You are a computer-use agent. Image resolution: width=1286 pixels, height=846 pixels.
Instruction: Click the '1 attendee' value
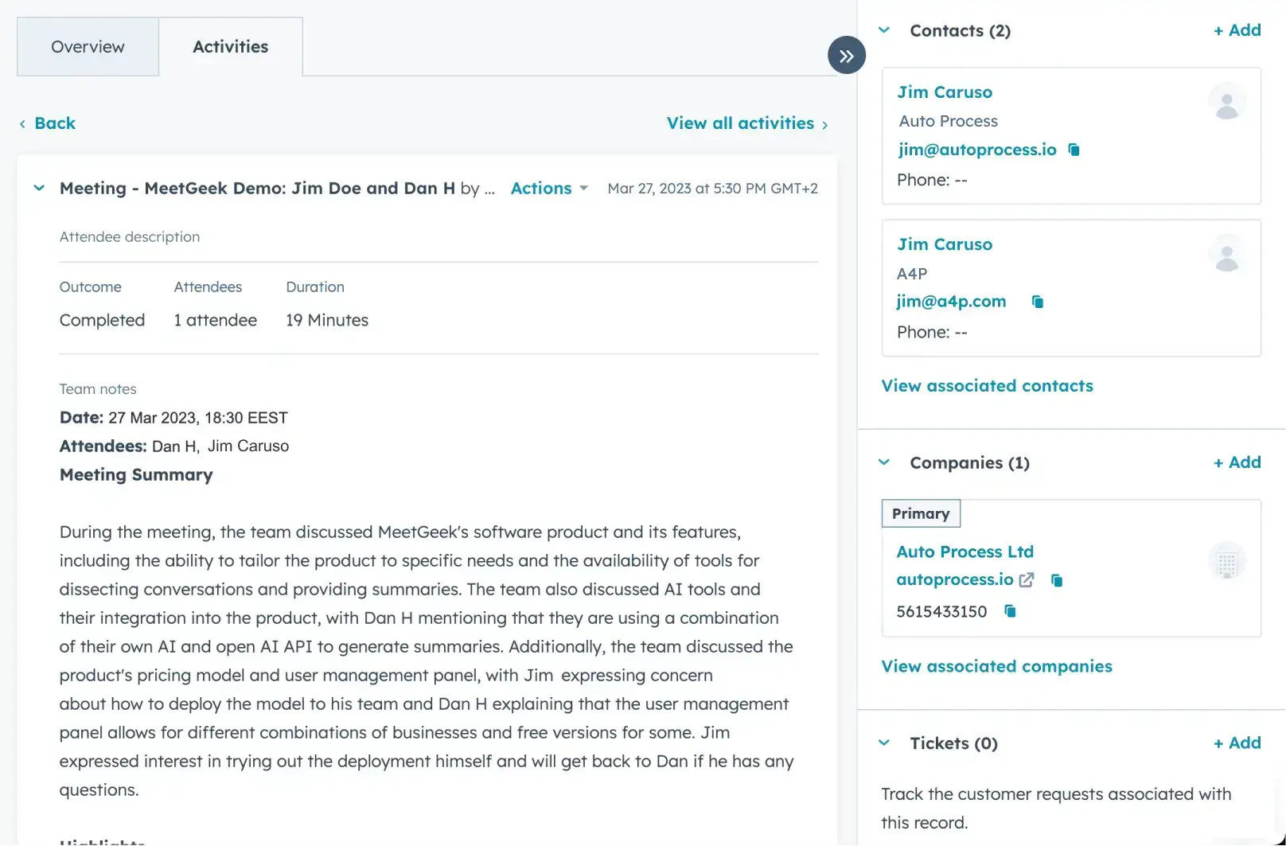click(x=216, y=320)
